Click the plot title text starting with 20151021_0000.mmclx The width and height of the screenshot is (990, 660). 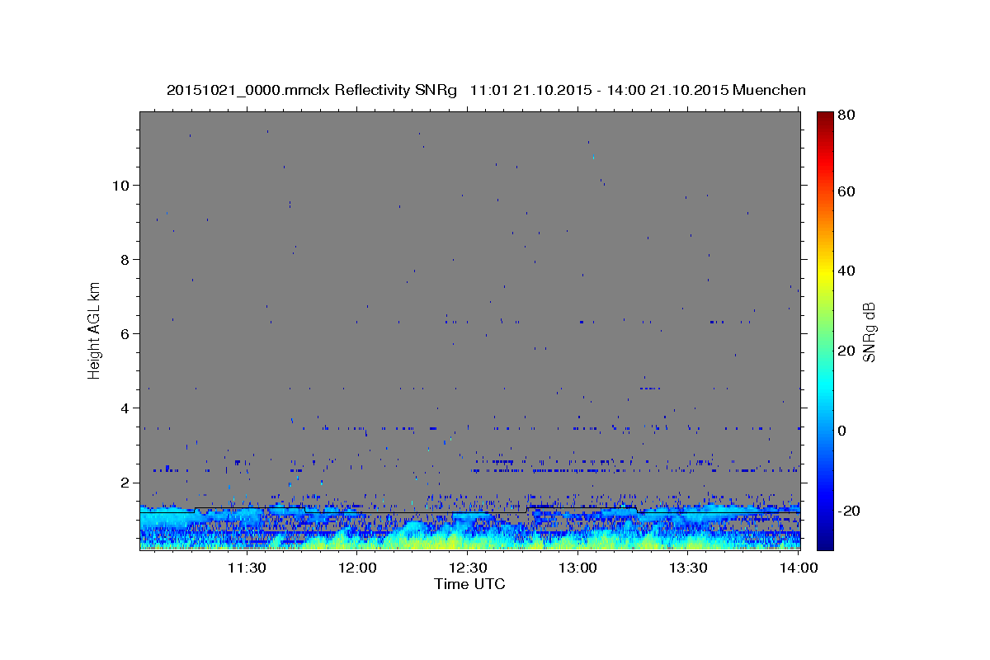[x=486, y=90]
